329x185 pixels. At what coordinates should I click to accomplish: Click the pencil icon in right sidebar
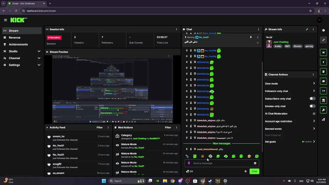point(323,40)
